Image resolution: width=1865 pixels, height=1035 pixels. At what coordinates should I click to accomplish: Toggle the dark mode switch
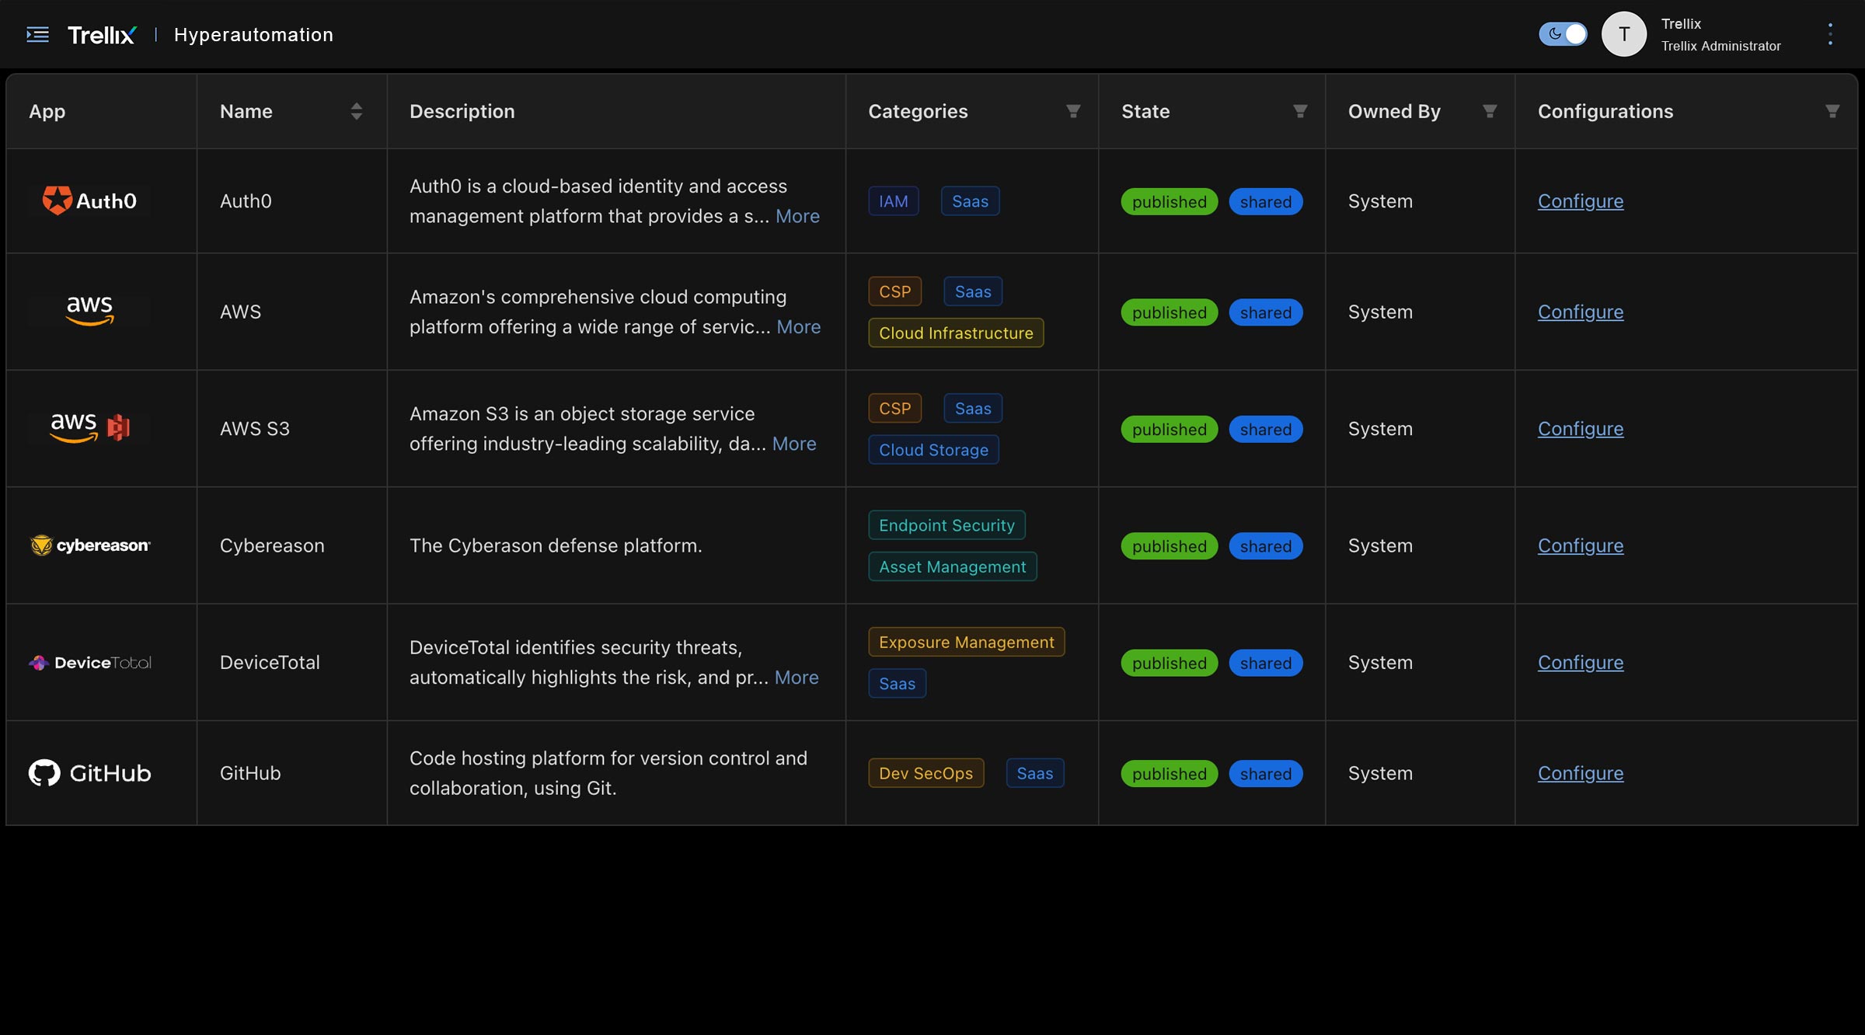click(1563, 34)
